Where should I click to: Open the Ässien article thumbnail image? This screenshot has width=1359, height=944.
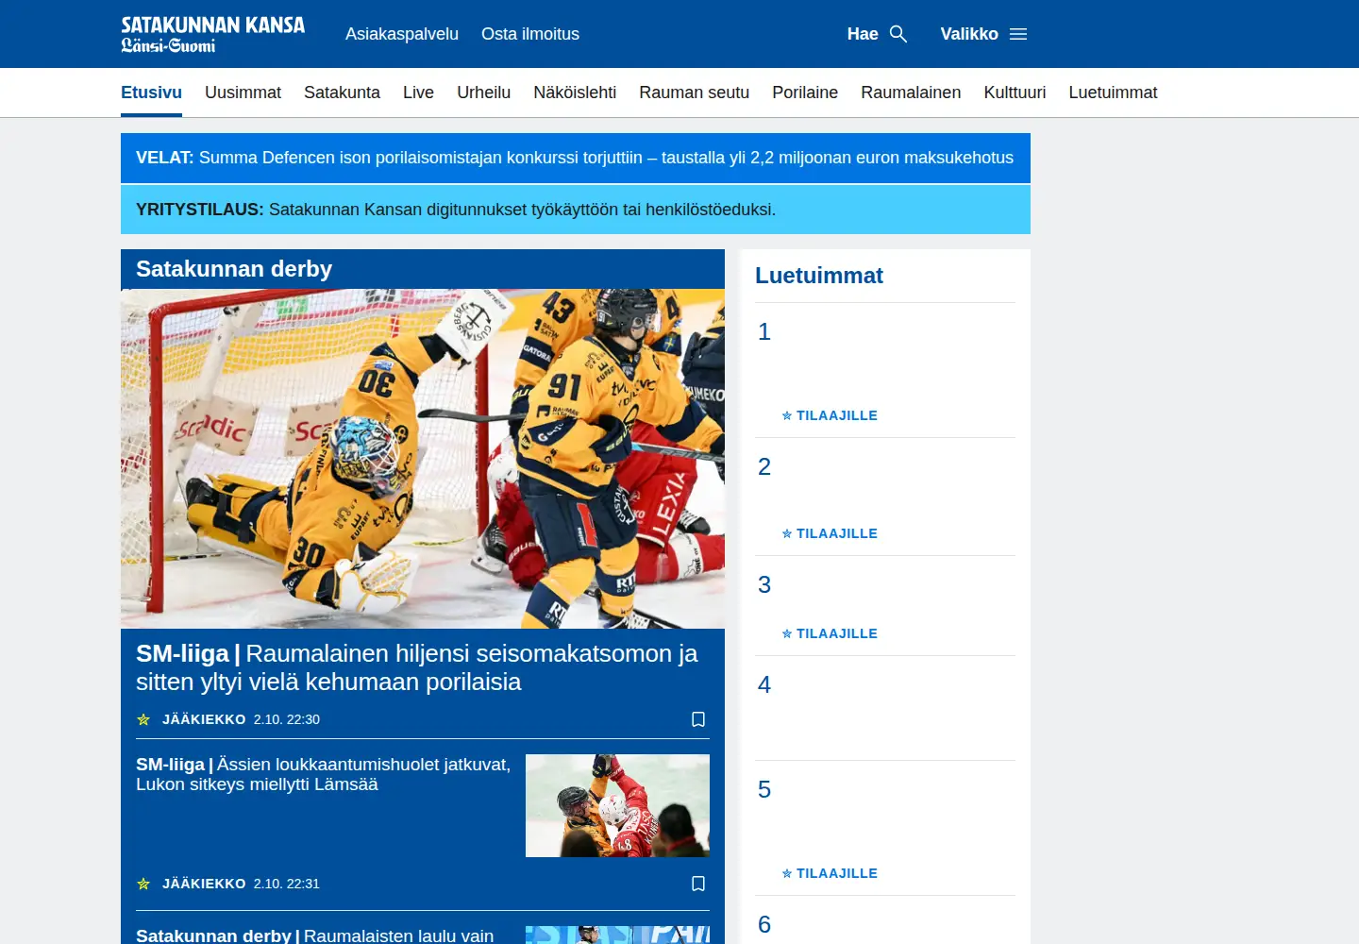pyautogui.click(x=617, y=805)
